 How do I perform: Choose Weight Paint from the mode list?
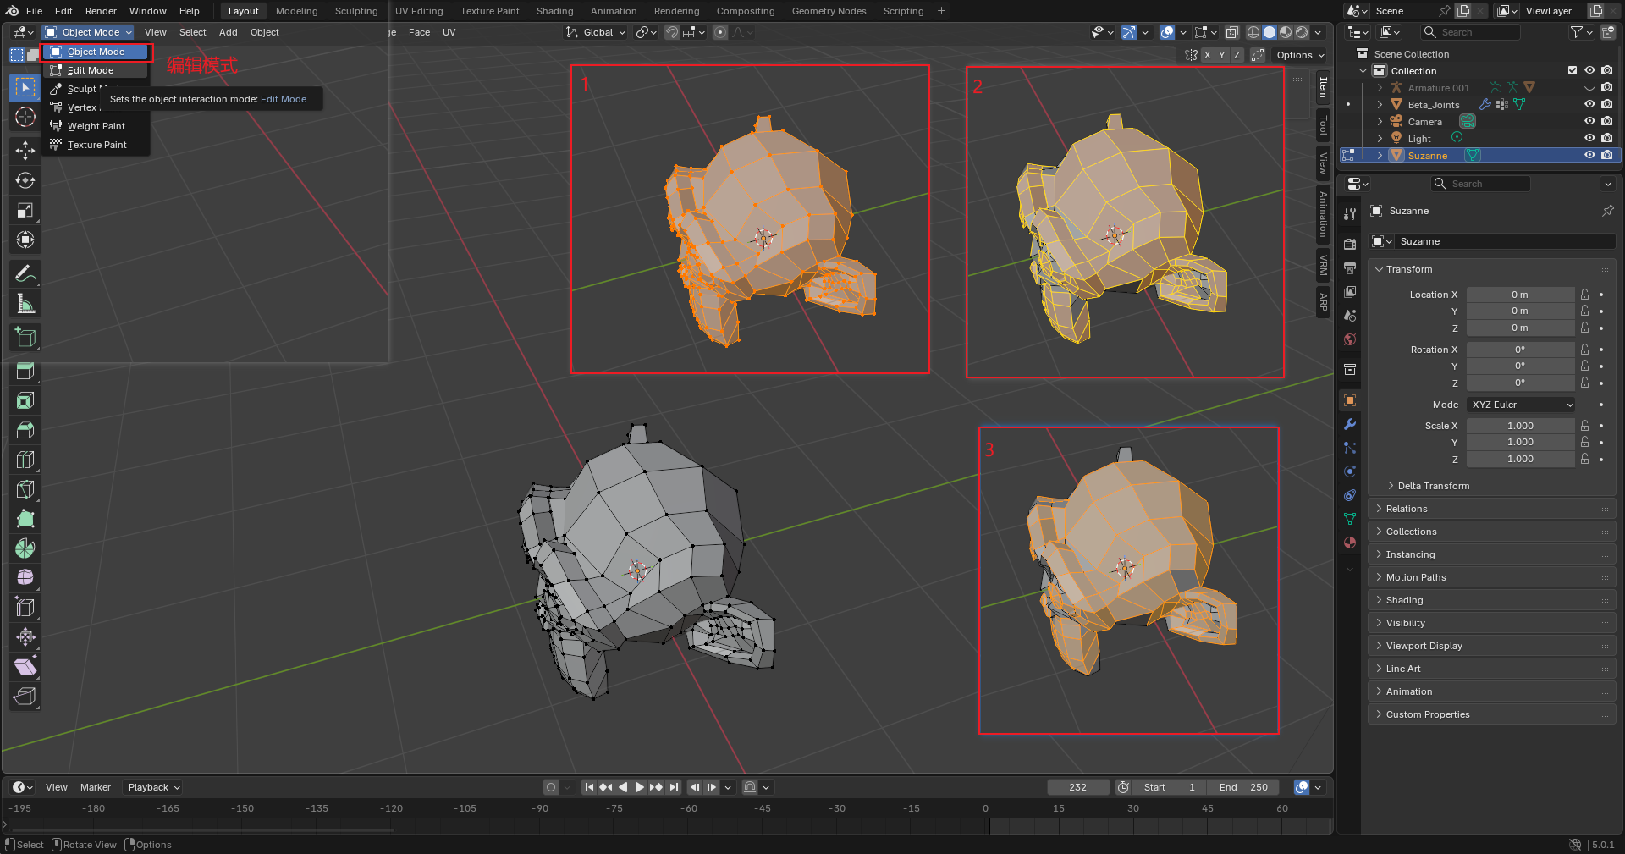(95, 126)
